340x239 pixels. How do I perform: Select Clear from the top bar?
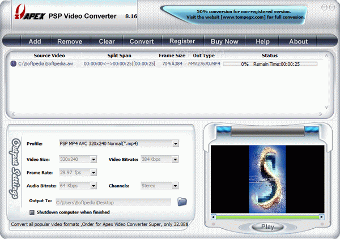(x=107, y=41)
